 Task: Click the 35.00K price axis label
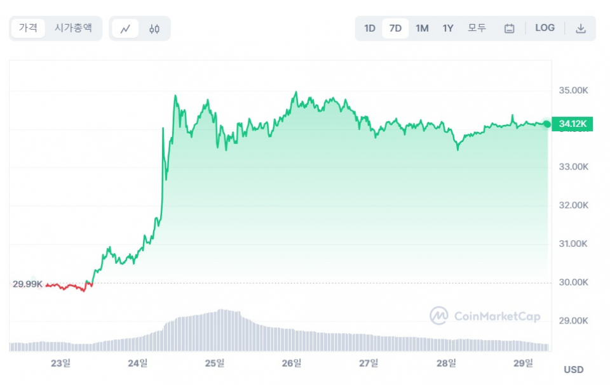click(x=573, y=91)
